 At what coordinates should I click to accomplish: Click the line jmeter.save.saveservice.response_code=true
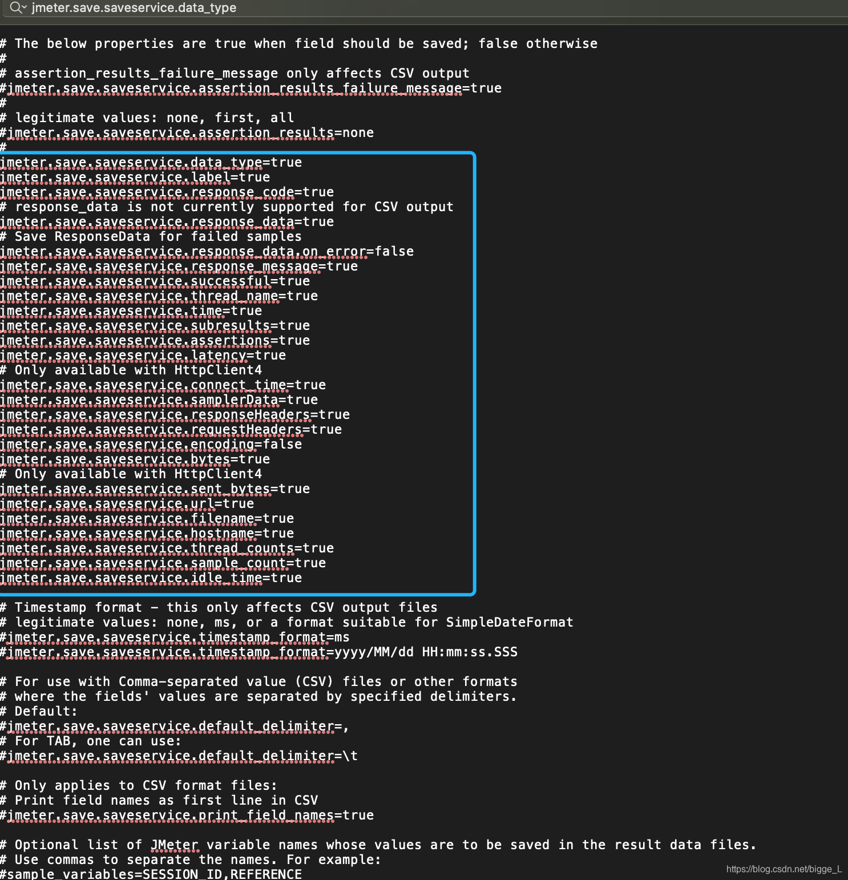[167, 192]
